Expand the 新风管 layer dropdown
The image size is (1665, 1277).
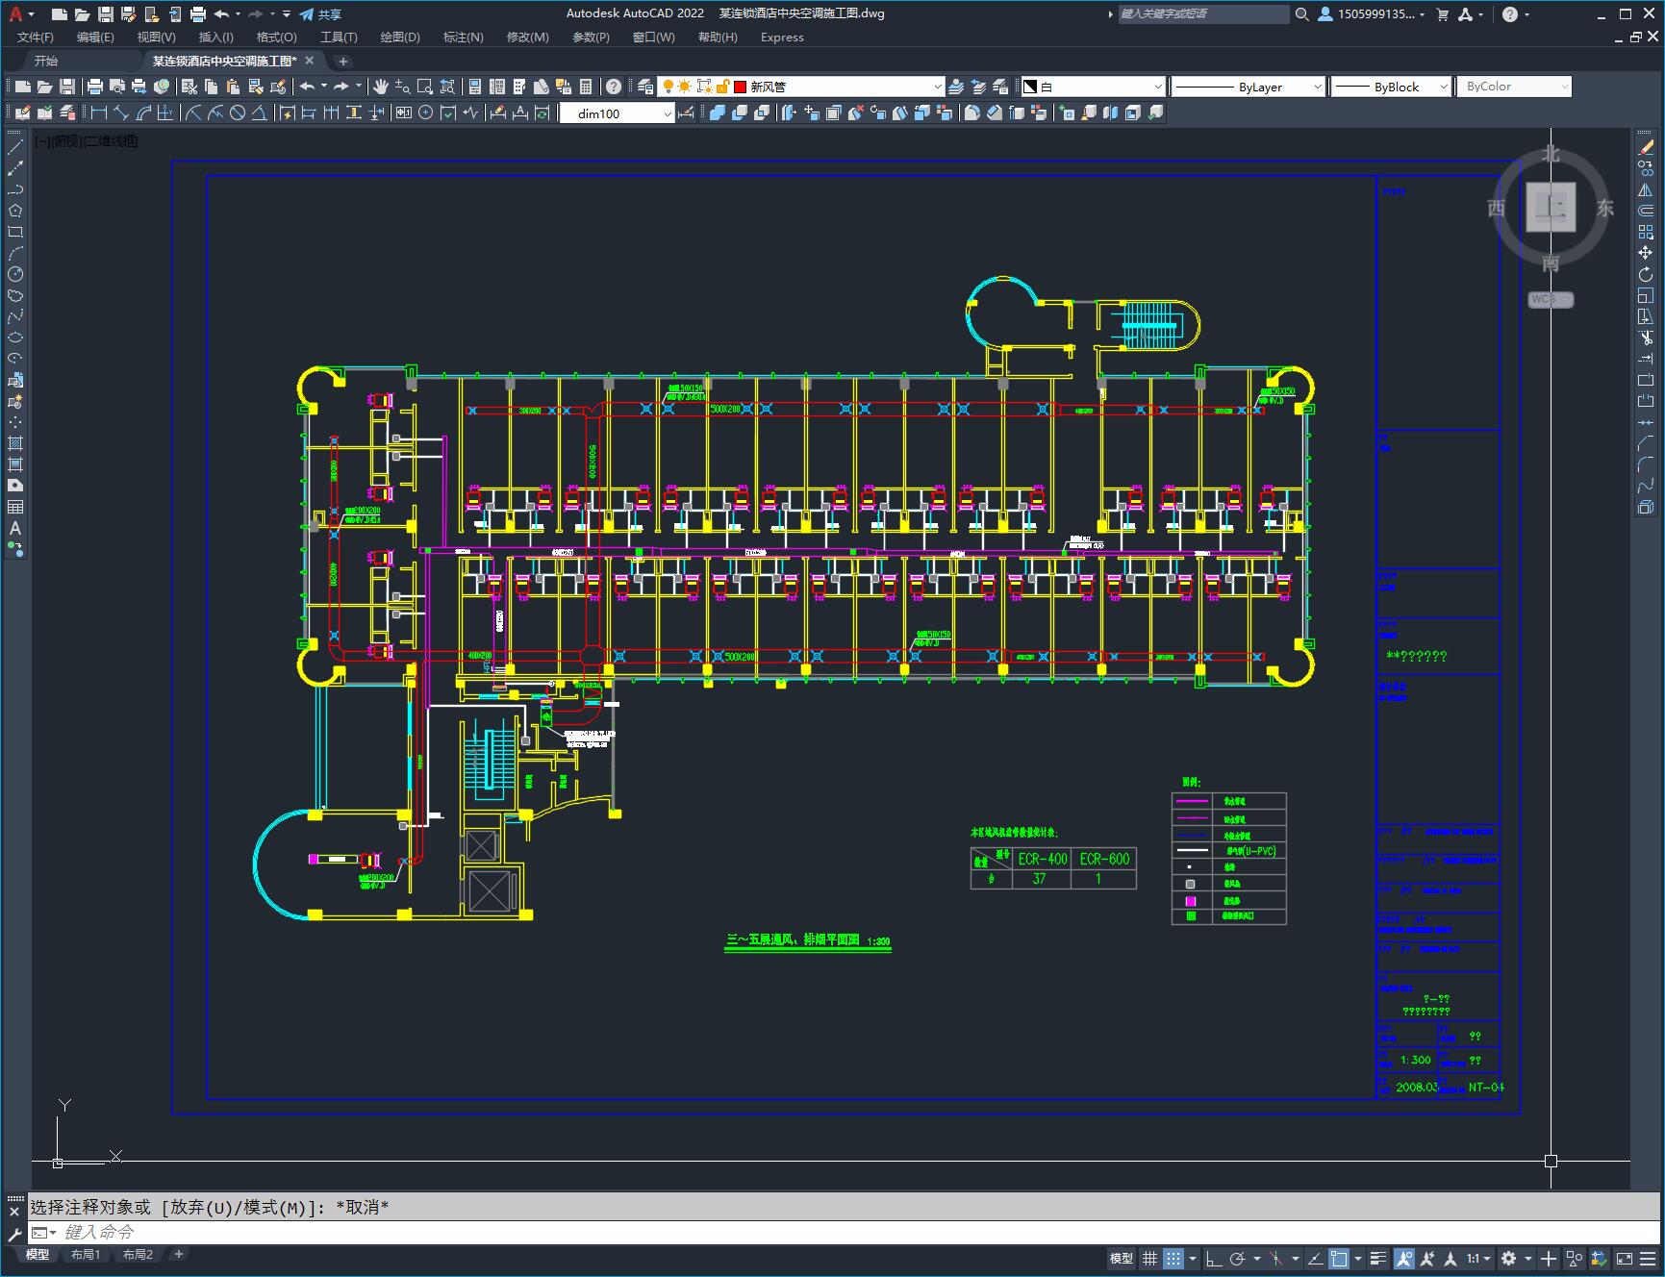(938, 87)
